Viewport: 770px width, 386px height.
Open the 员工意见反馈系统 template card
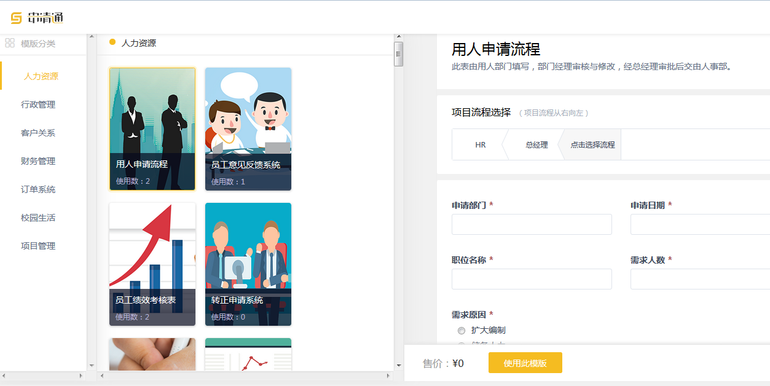click(x=248, y=129)
